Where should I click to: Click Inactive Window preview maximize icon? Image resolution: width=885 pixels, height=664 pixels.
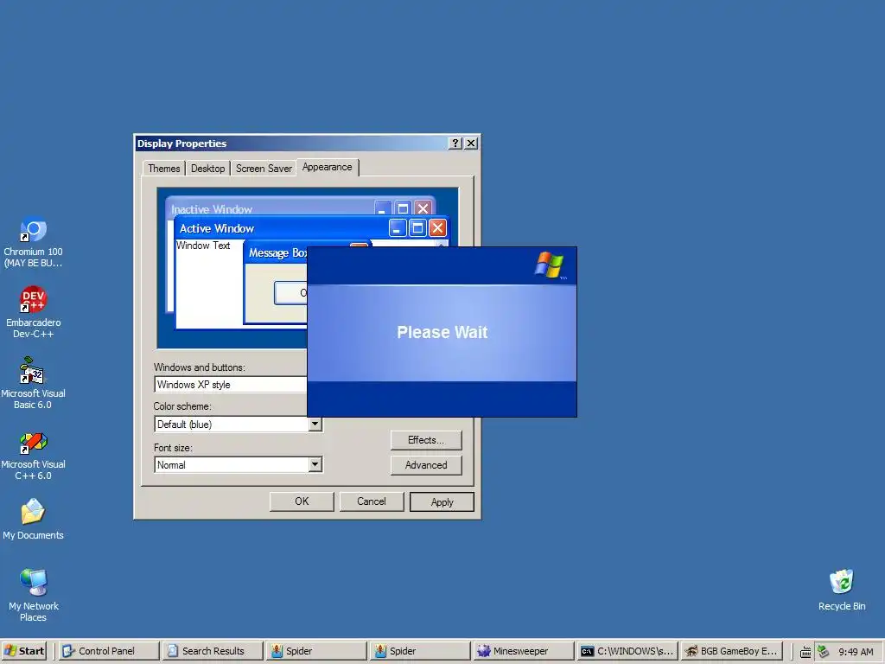coord(403,208)
